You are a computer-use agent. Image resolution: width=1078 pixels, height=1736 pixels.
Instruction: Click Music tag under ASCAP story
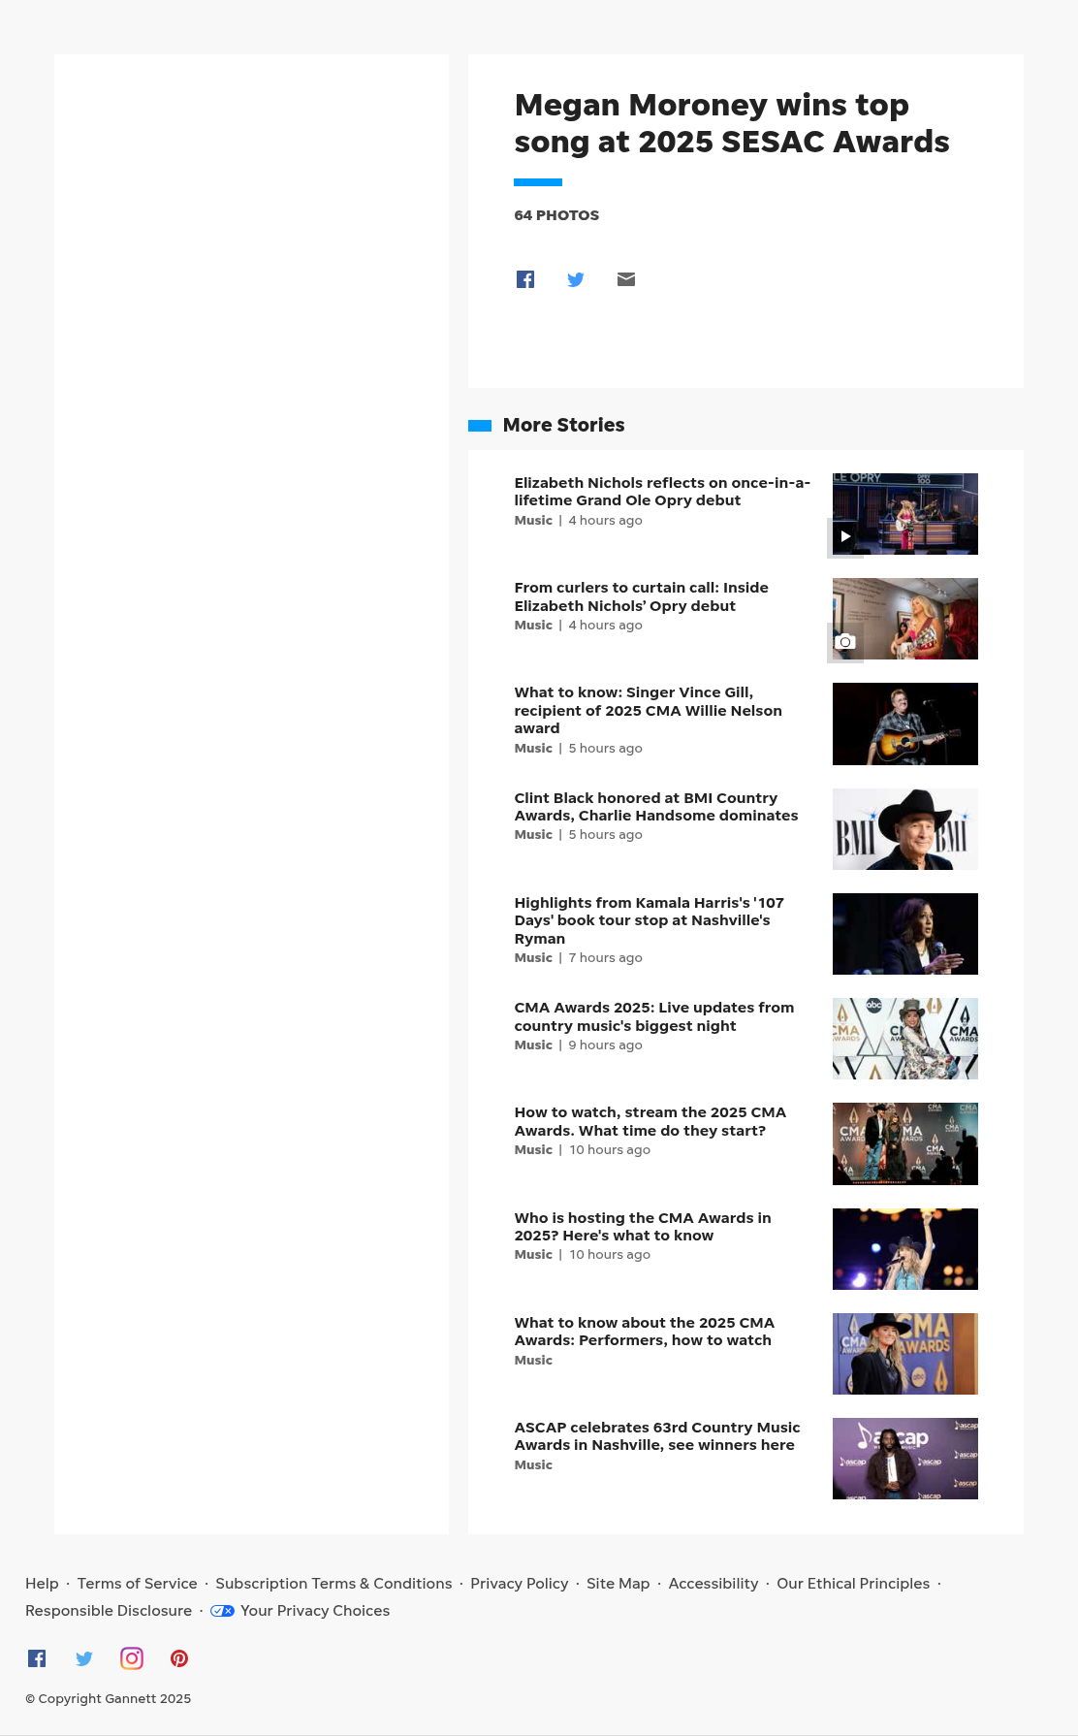(533, 1465)
